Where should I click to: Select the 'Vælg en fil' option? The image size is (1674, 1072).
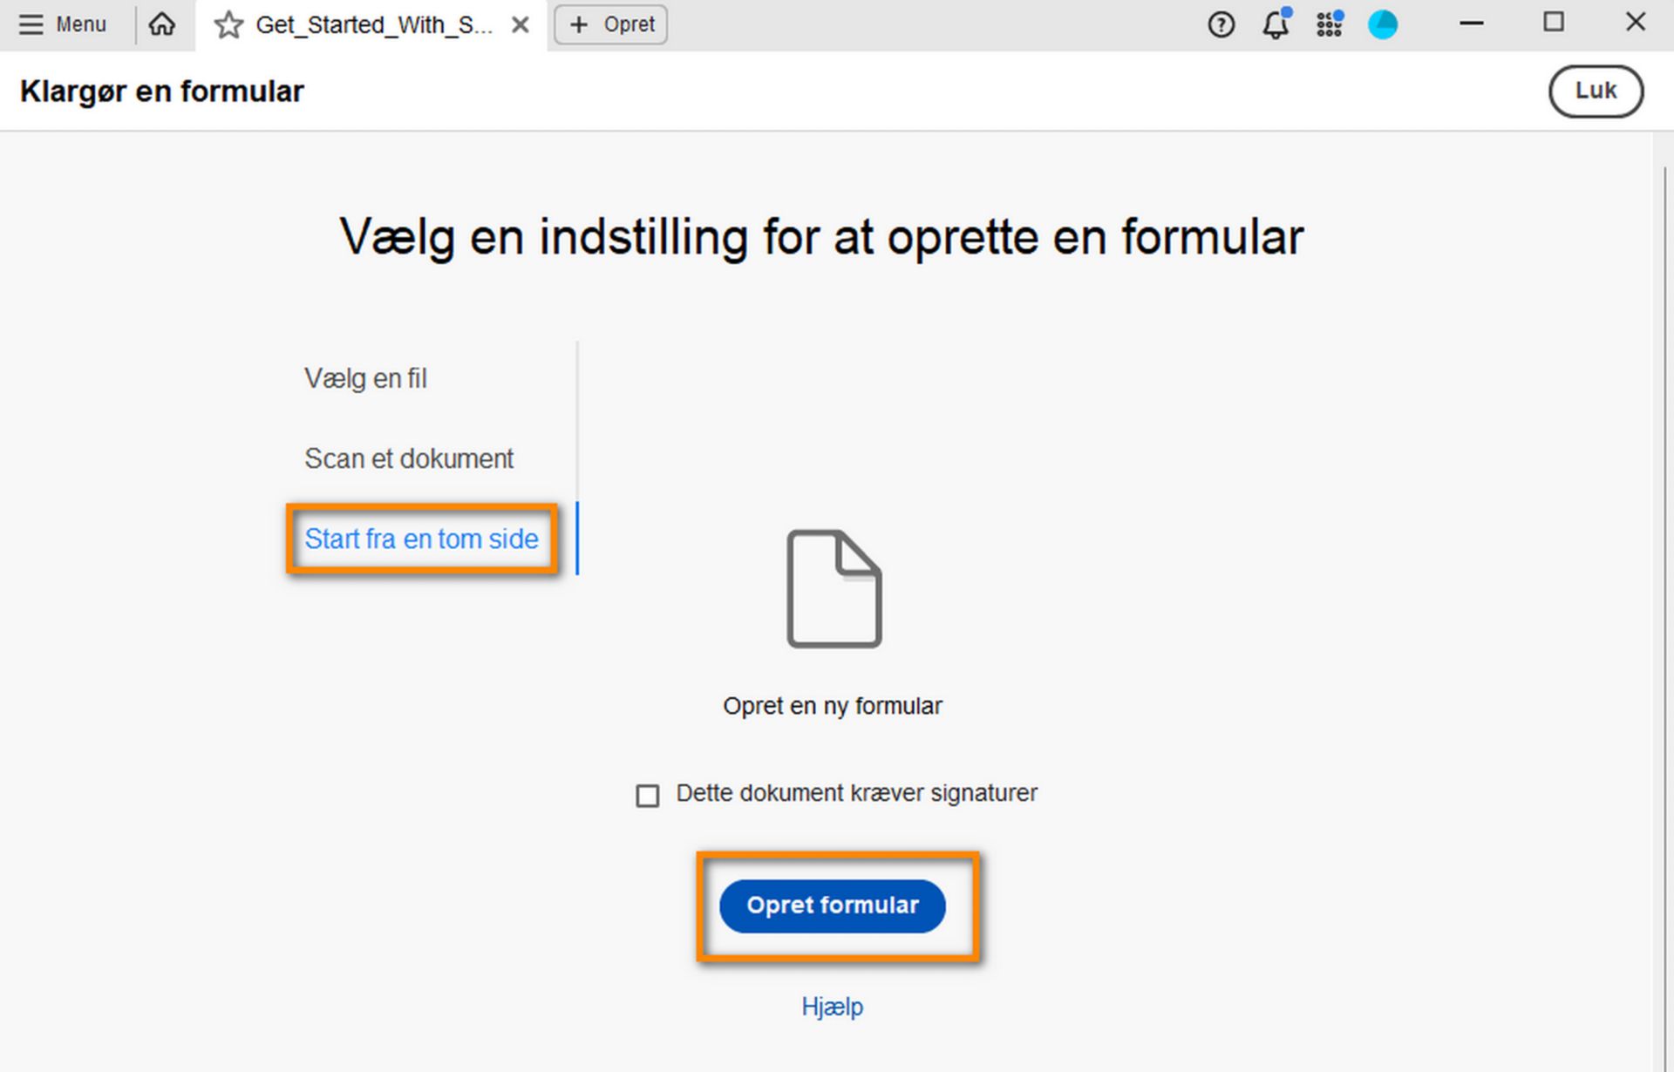(365, 378)
